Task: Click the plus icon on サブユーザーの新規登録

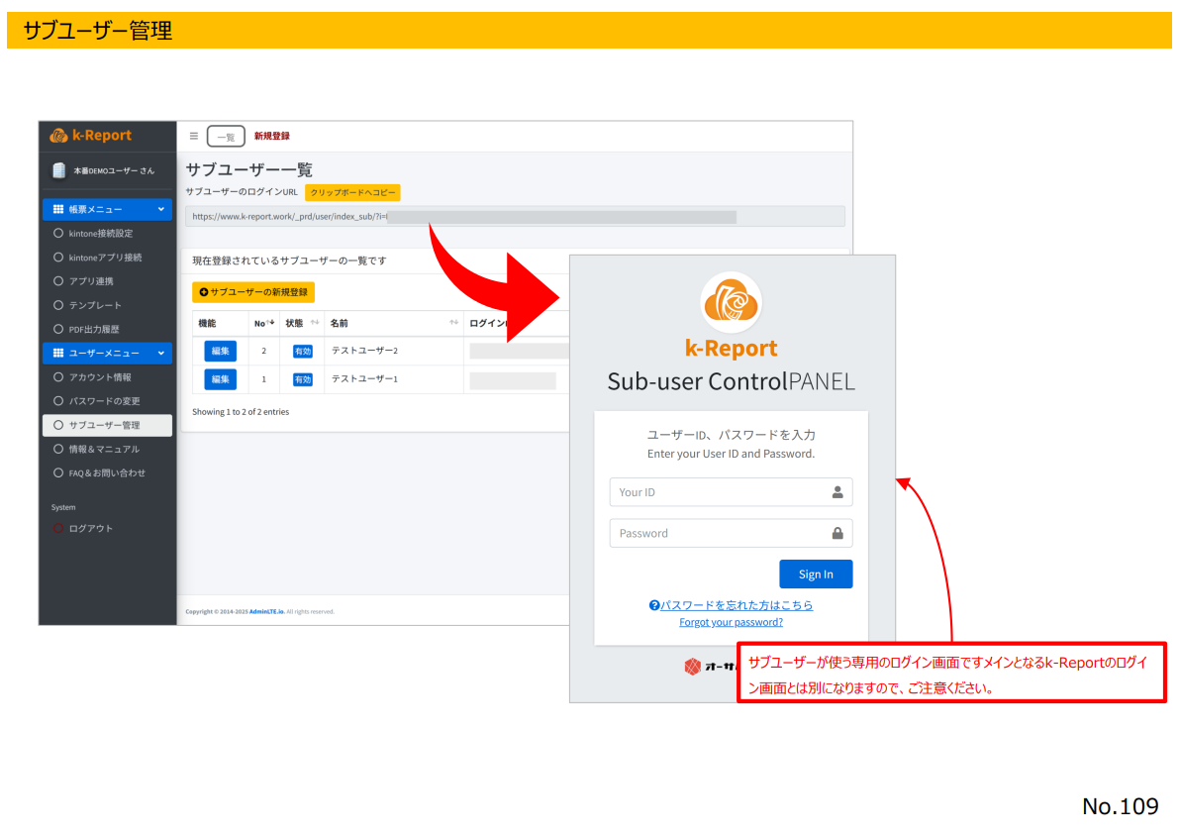Action: 203,292
